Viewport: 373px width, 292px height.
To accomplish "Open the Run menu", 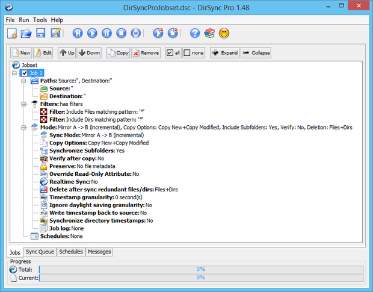I will coord(24,20).
